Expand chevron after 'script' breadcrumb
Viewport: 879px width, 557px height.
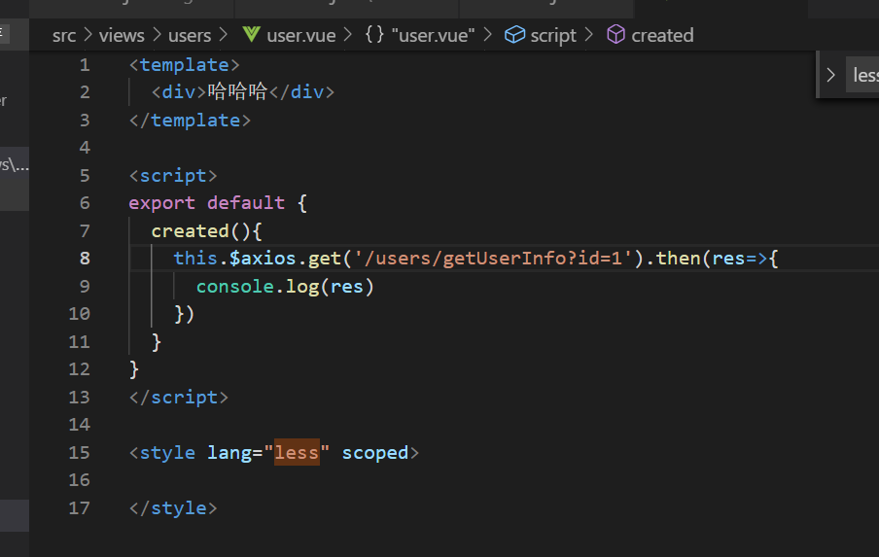coord(588,35)
